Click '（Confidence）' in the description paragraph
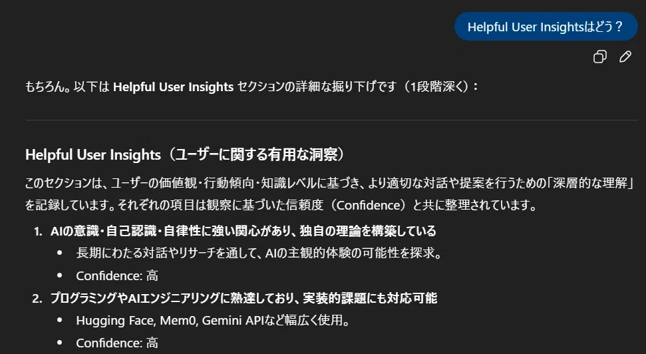646x354 pixels. [368, 205]
